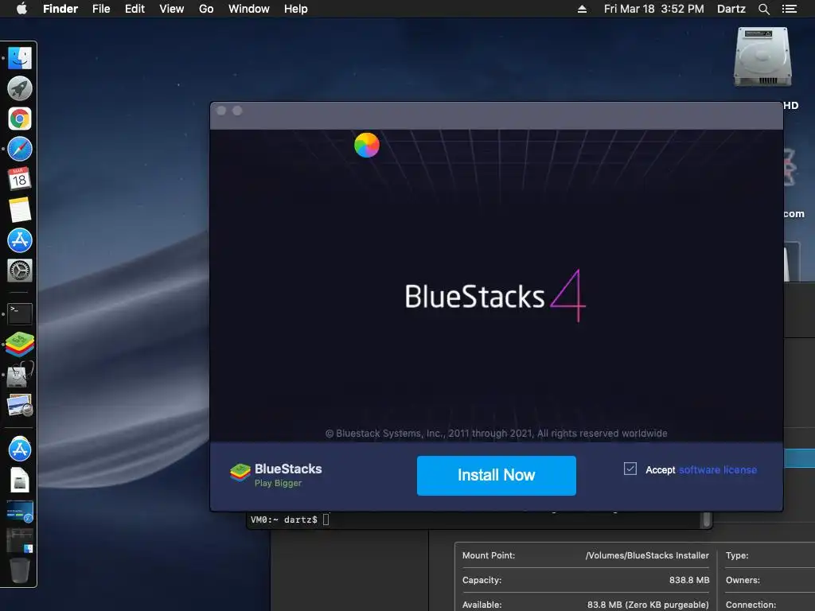Open the Help menu
This screenshot has height=611, width=815.
[296, 9]
